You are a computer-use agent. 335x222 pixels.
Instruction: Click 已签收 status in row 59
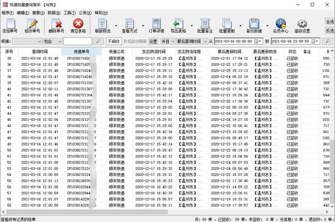click(292, 205)
